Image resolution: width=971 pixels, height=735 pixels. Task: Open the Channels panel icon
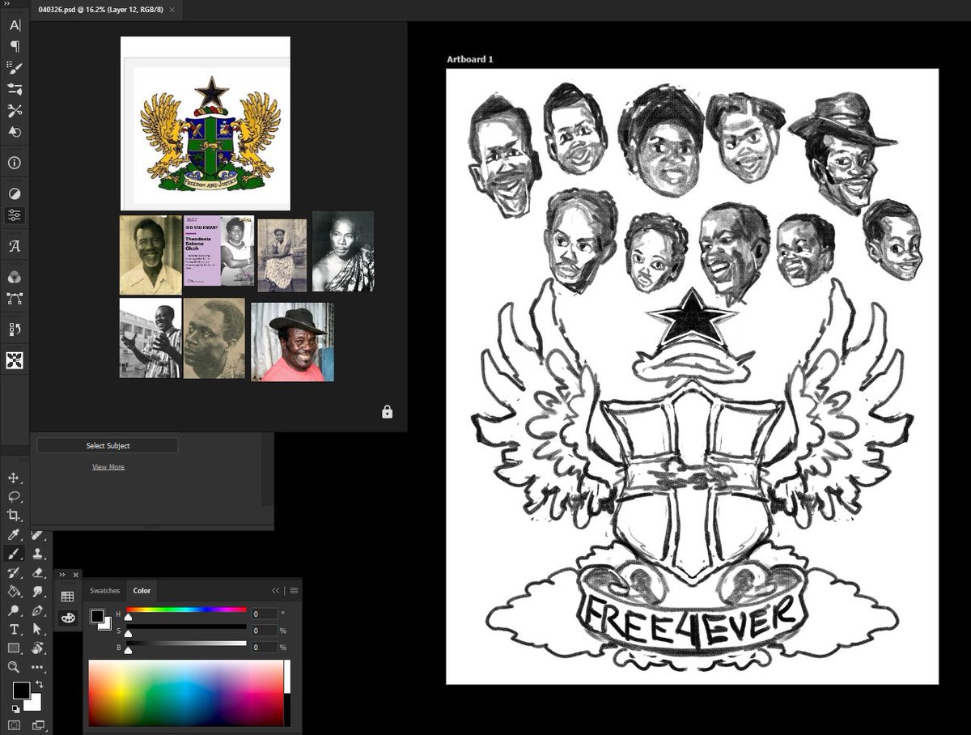tap(15, 278)
